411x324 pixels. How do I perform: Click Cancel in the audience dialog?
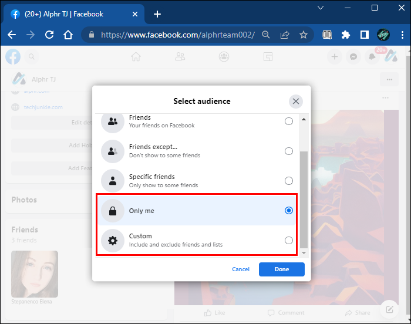coord(241,269)
